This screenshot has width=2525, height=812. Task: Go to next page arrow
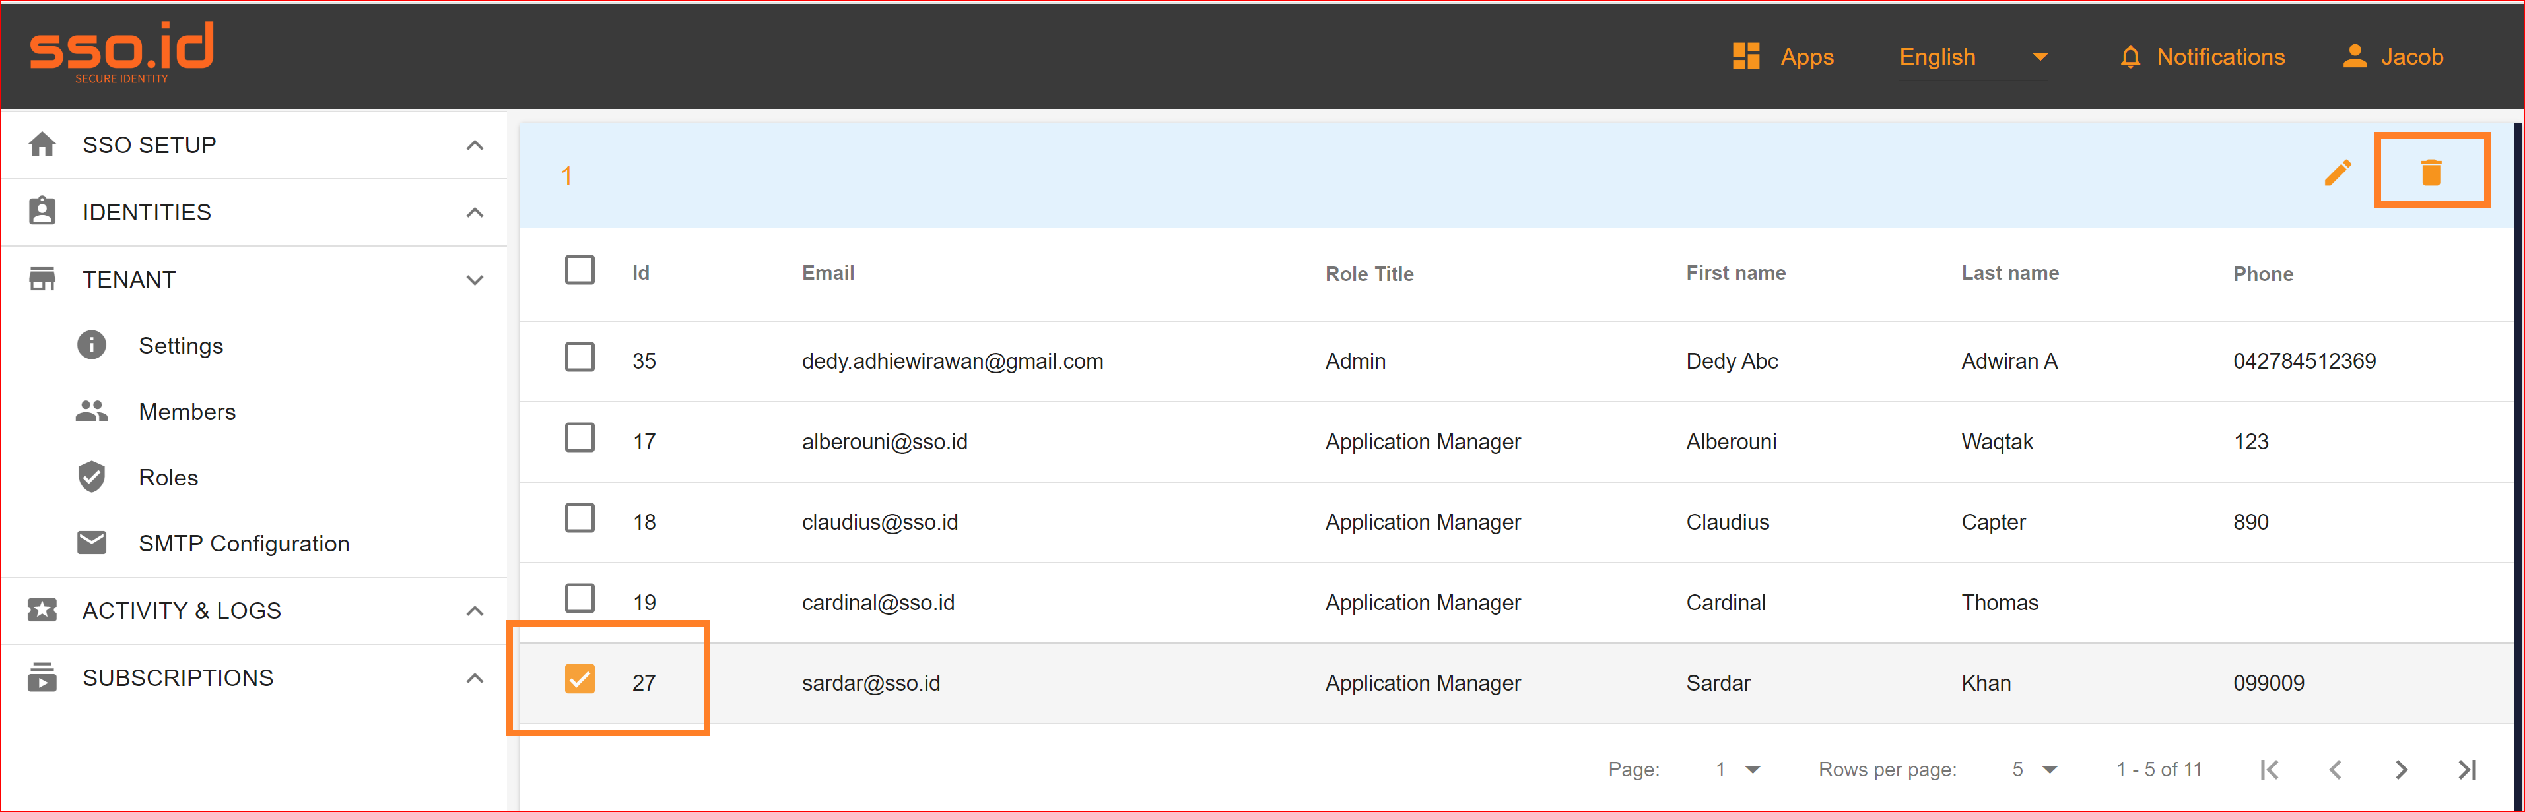pos(2400,770)
